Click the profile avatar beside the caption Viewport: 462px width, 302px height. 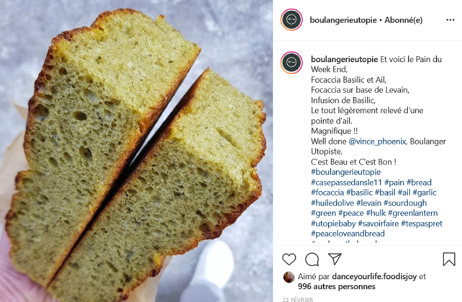pyautogui.click(x=292, y=63)
